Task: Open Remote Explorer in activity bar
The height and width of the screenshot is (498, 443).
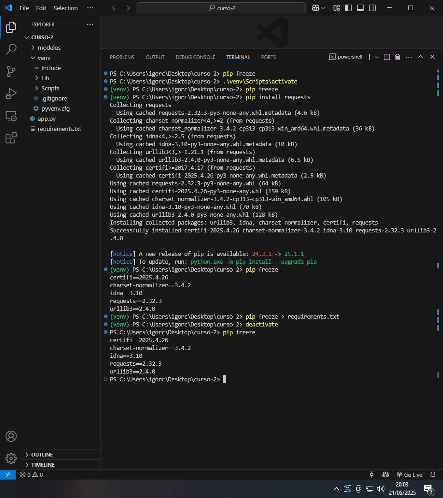Action: [11, 116]
